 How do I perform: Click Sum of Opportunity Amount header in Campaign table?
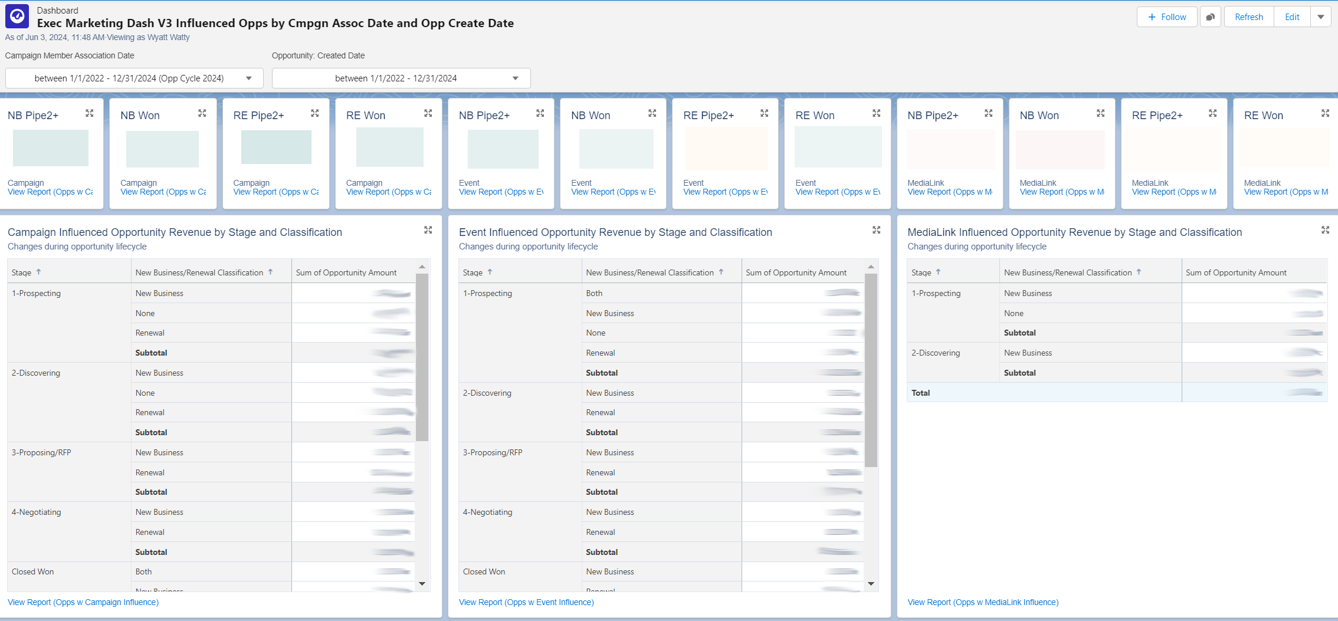point(346,272)
